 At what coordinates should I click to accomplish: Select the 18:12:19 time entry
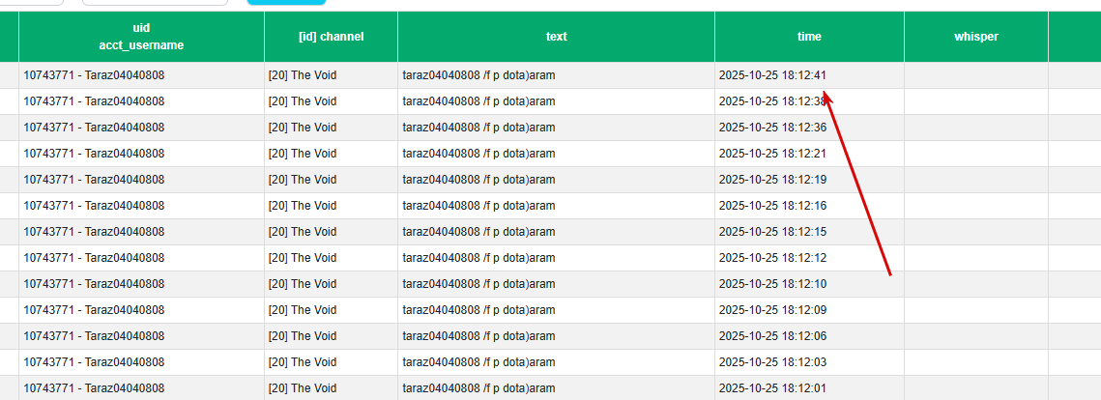click(772, 180)
